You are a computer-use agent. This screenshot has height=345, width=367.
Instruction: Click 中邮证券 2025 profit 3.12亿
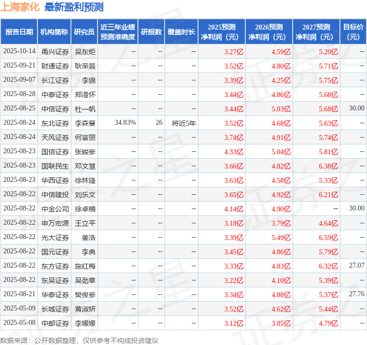pyautogui.click(x=234, y=323)
